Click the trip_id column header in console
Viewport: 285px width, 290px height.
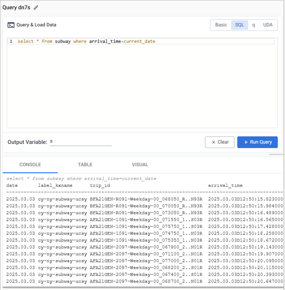tap(100, 185)
